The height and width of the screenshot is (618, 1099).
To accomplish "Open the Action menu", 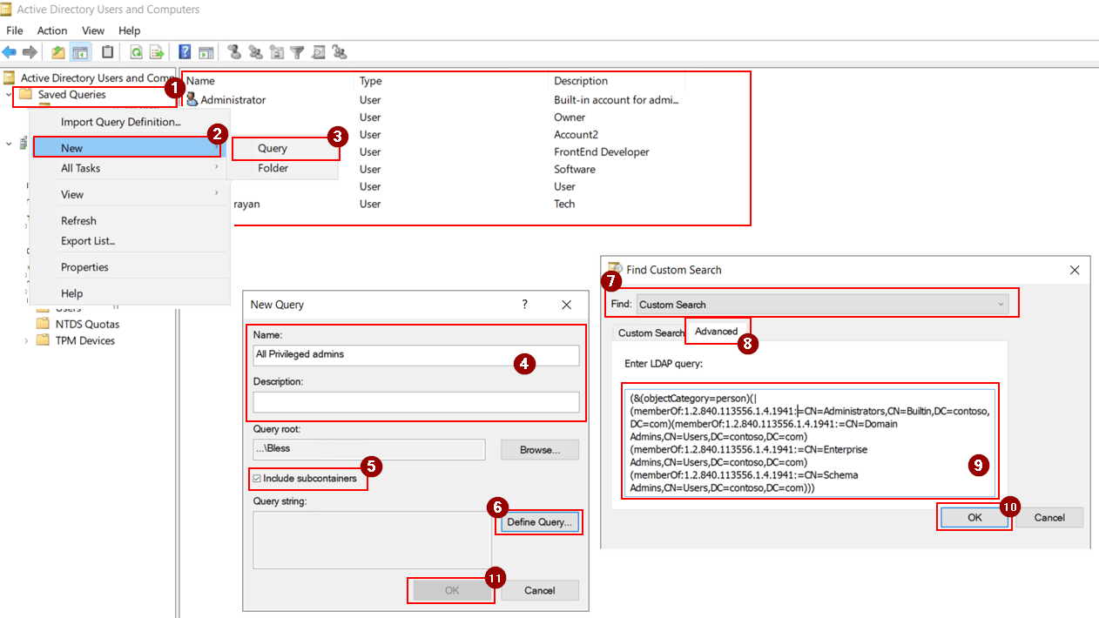I will pyautogui.click(x=52, y=30).
